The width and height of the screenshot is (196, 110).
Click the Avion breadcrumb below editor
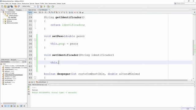31,82
